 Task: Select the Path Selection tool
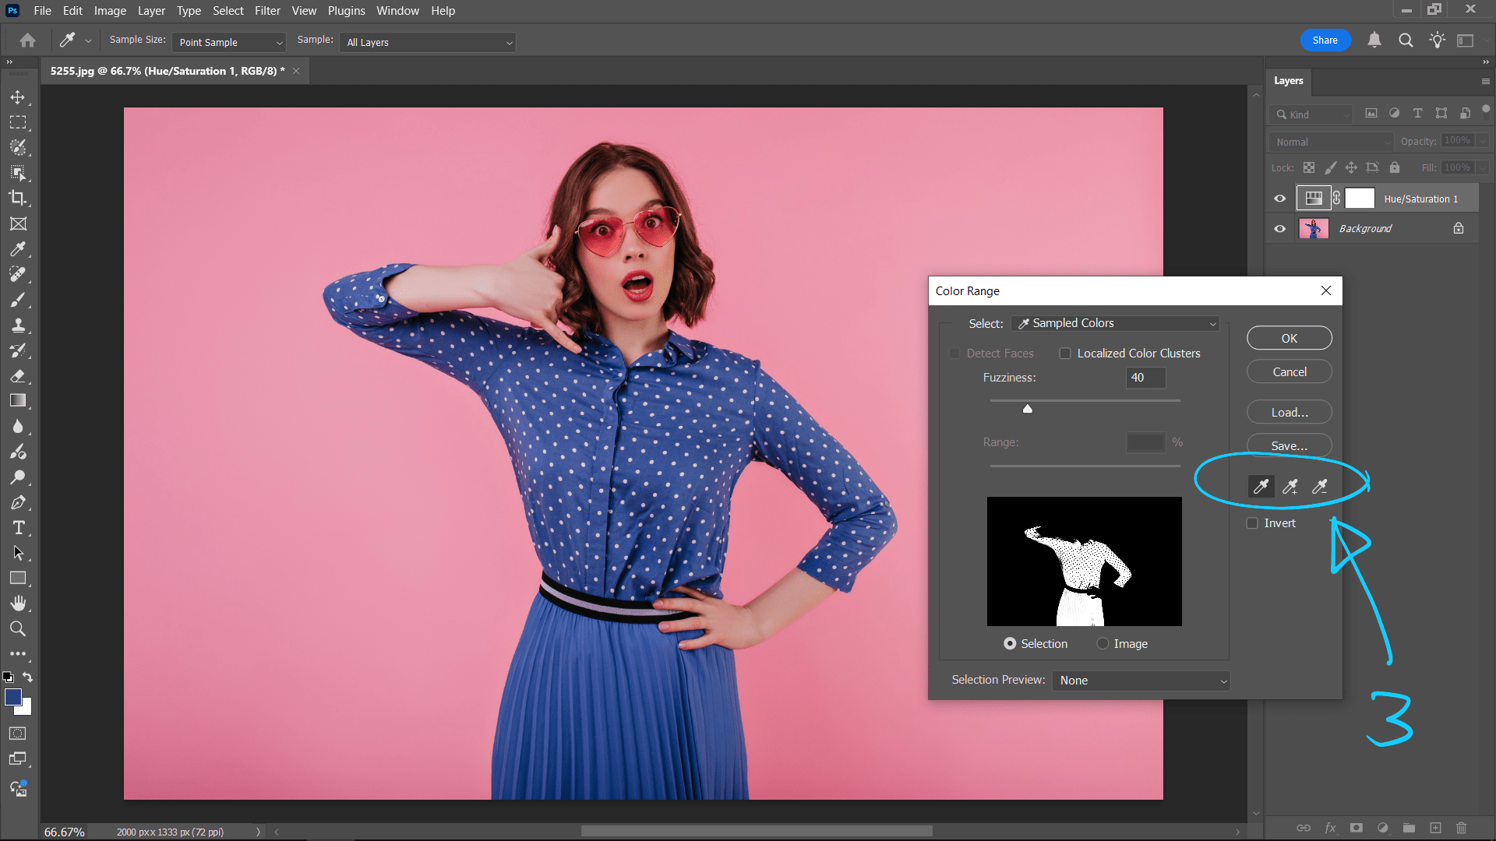click(18, 553)
